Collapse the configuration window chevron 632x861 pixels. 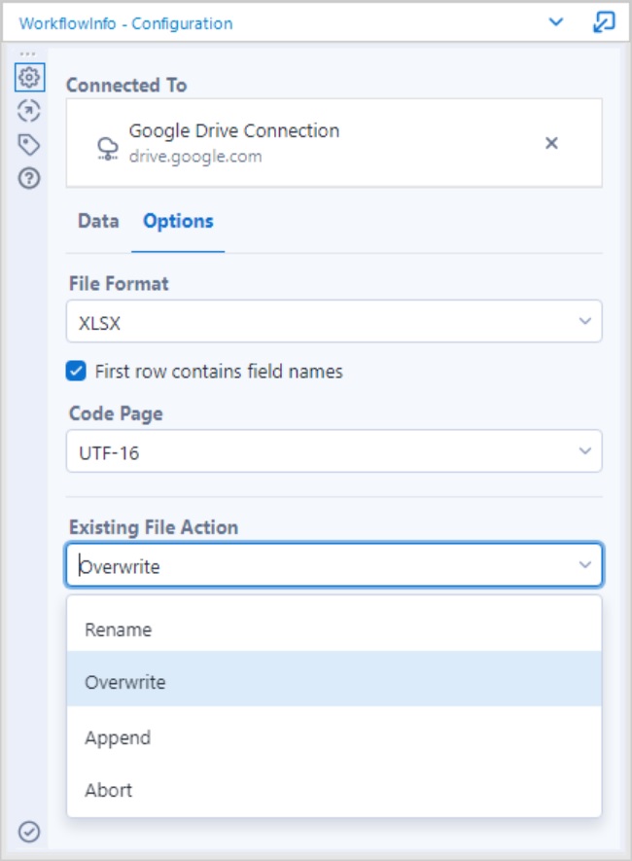click(x=556, y=22)
